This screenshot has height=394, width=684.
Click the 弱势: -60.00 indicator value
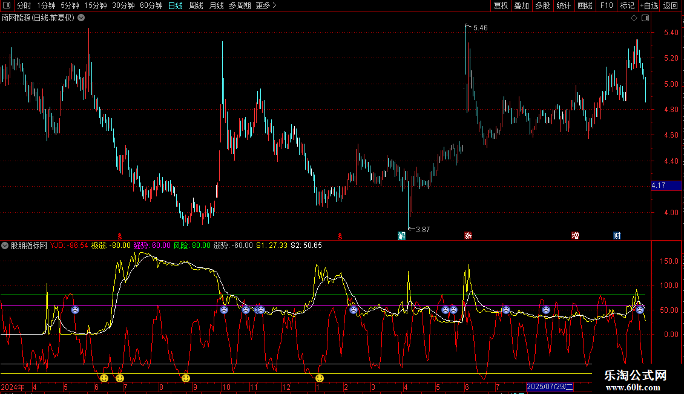tap(233, 245)
